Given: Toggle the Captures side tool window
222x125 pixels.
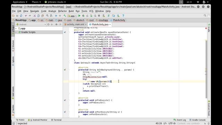Looking at the screenshot, I should (x=13, y=61).
